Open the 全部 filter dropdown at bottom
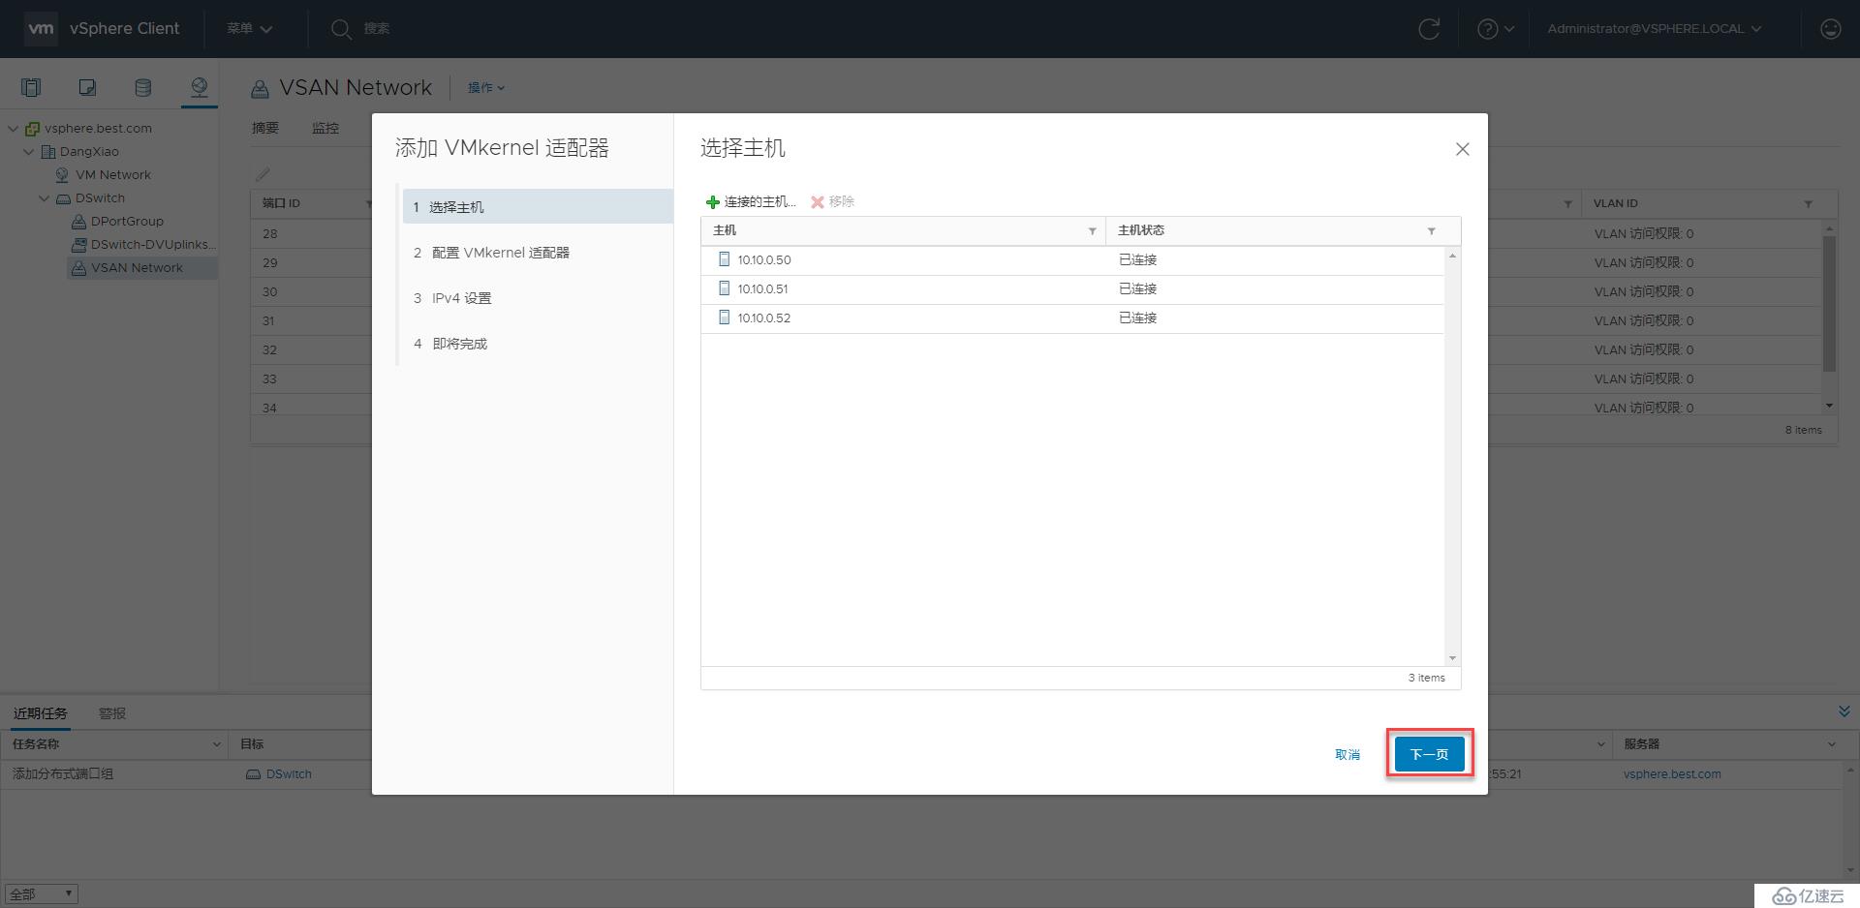 [42, 893]
